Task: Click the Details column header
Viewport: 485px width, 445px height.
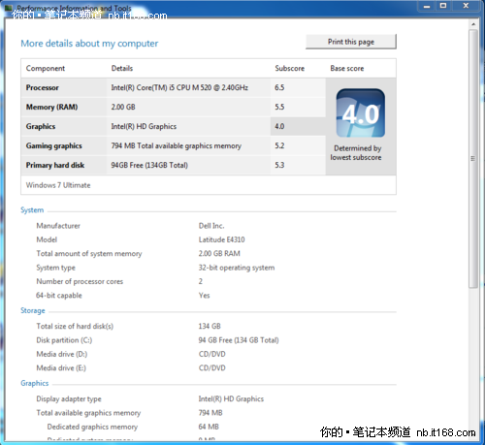Action: click(122, 68)
